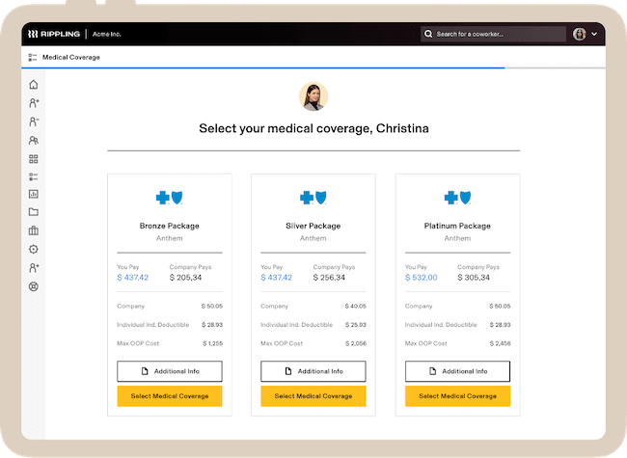The image size is (627, 458).
Task: Click the remove employee icon in sidebar
Action: click(34, 121)
